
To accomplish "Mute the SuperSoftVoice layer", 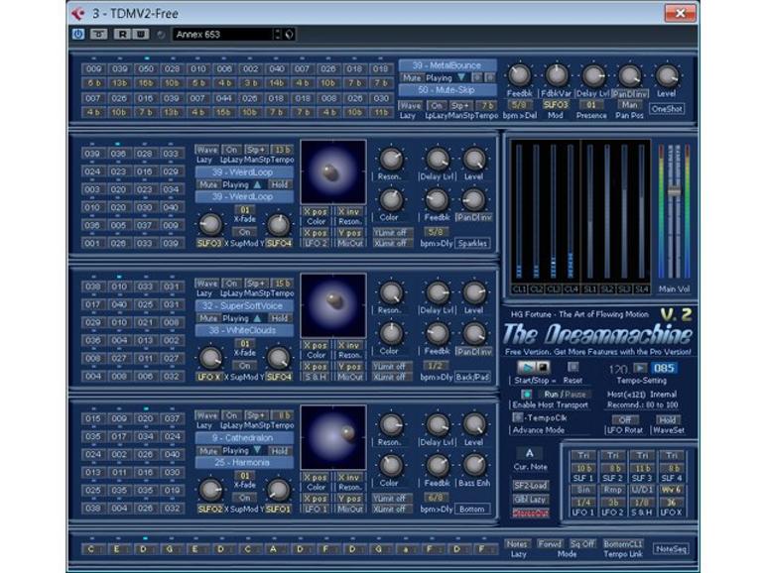I will pos(208,318).
